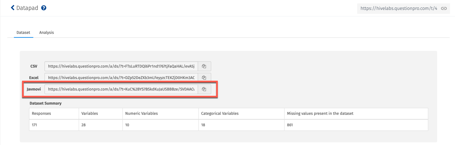This screenshot has width=455, height=145.
Task: Click the Datapad page title
Action: click(27, 8)
